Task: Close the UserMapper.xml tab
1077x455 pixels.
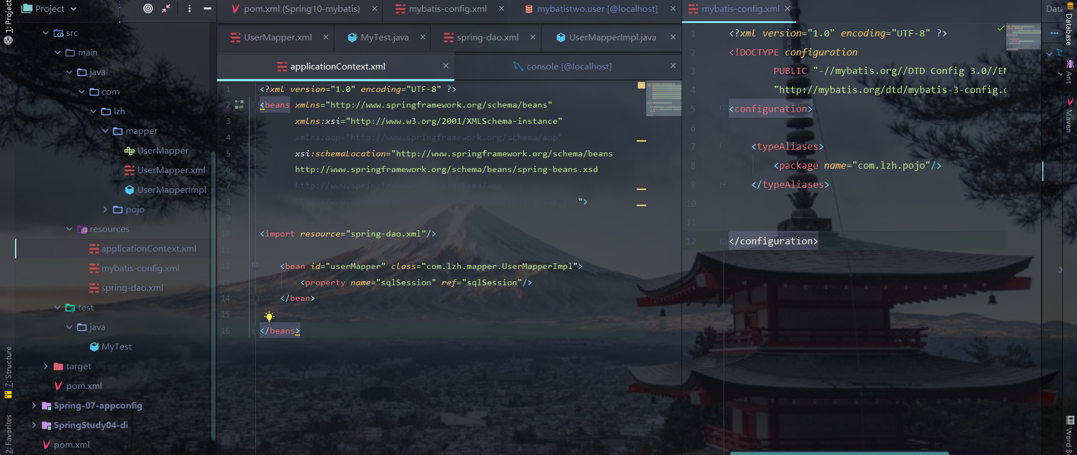Action: [x=326, y=37]
